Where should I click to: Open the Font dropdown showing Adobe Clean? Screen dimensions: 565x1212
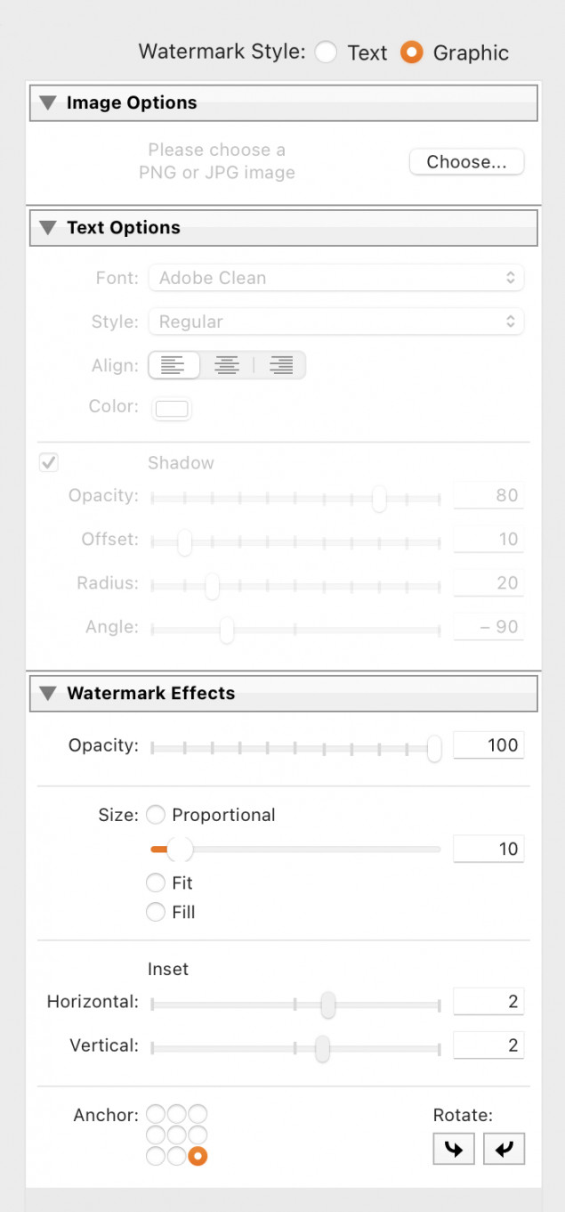pyautogui.click(x=336, y=278)
